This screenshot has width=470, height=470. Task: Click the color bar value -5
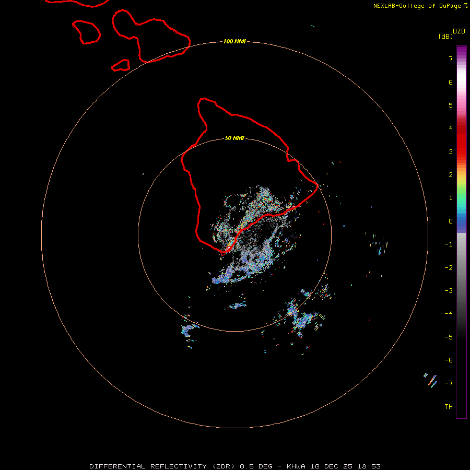pos(449,337)
